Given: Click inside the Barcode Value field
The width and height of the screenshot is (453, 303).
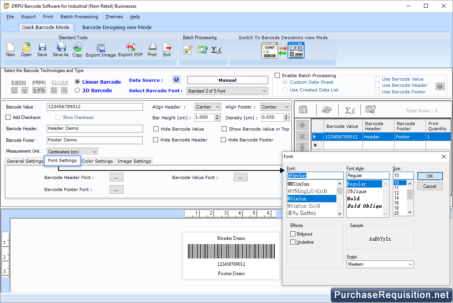Looking at the screenshot, I should [x=95, y=107].
